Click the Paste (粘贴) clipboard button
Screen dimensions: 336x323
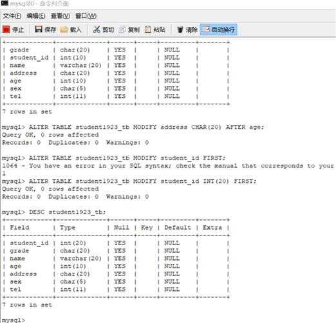coord(154,30)
